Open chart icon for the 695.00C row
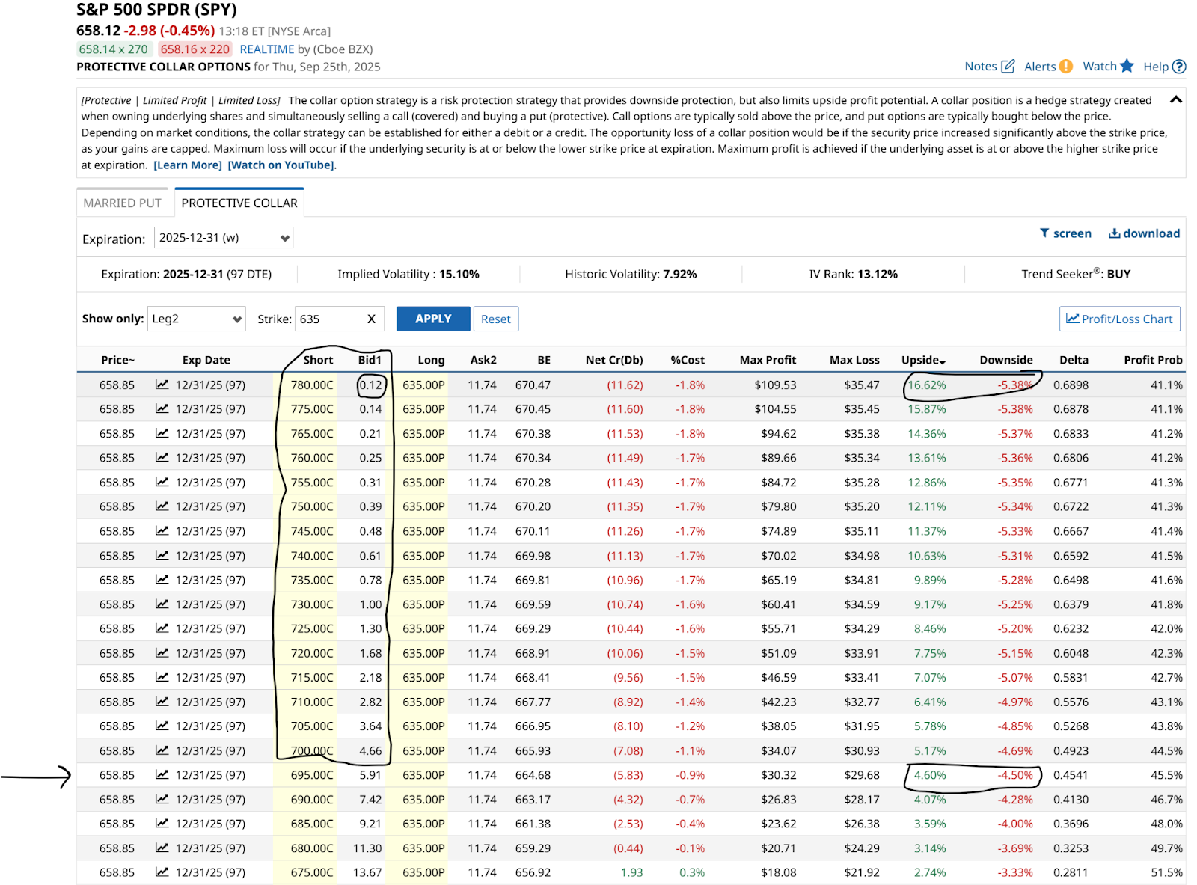Image resolution: width=1197 pixels, height=885 pixels. pos(162,775)
